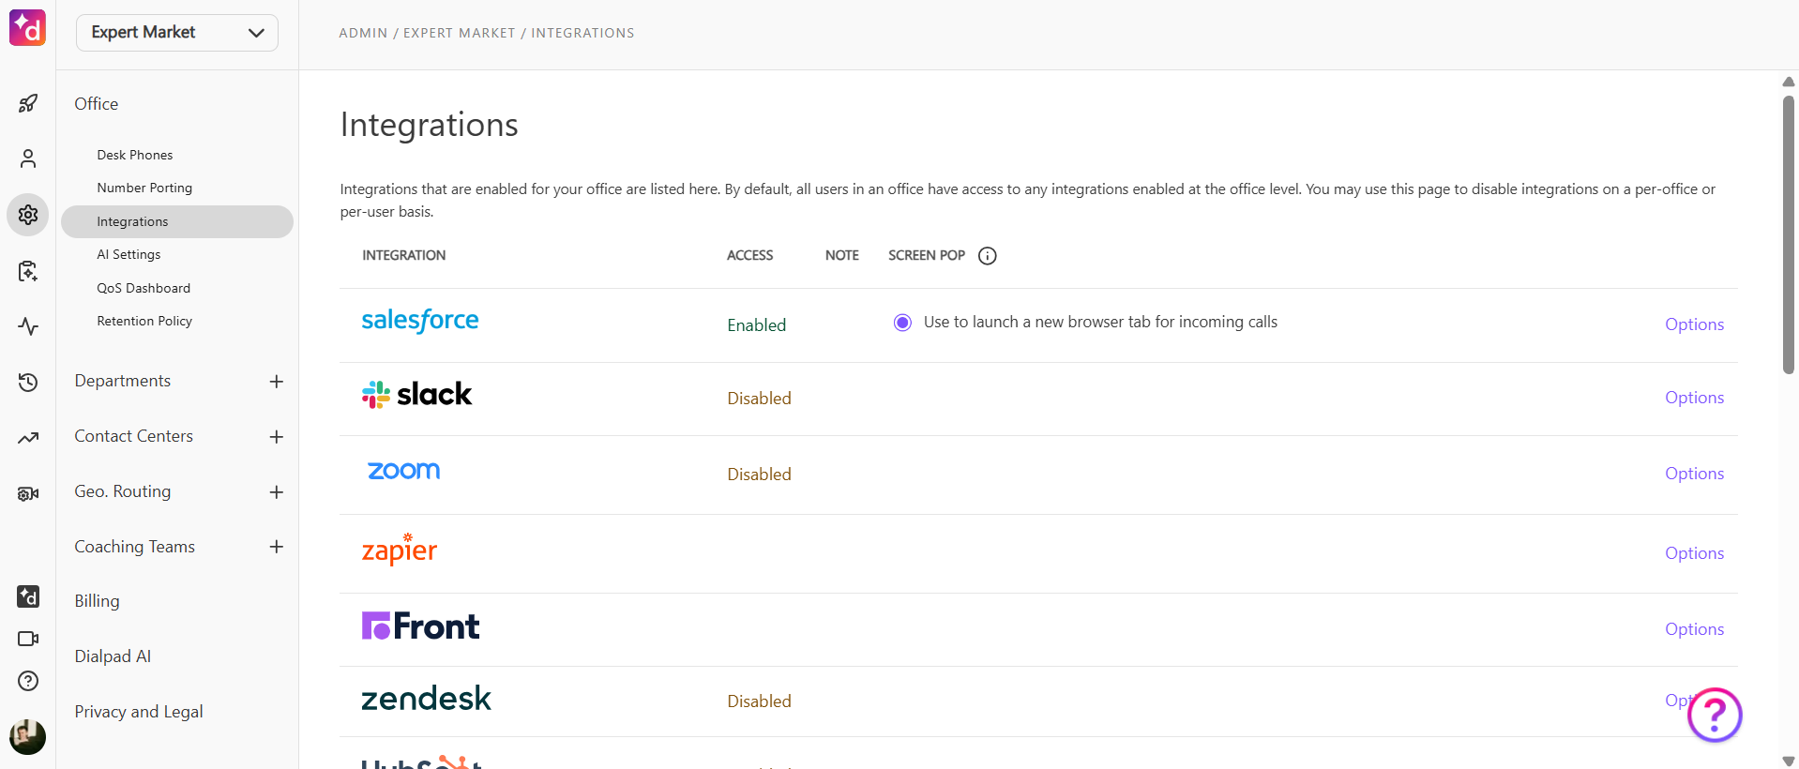Click the Zoom logo
Screen dimensions: 1799x769
(x=403, y=471)
